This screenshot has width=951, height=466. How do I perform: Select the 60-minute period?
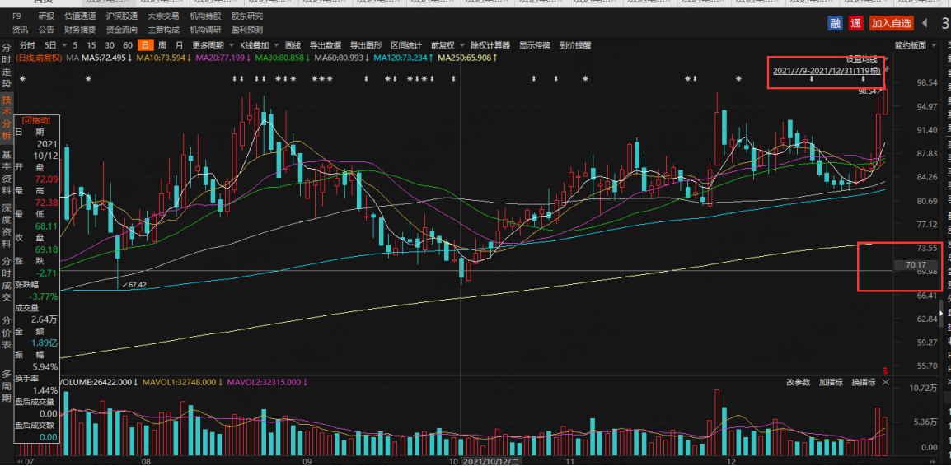pos(128,44)
